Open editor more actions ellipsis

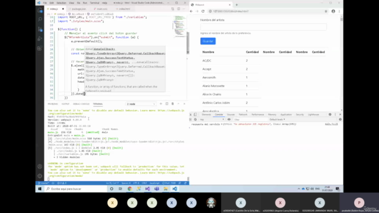[x=184, y=9]
